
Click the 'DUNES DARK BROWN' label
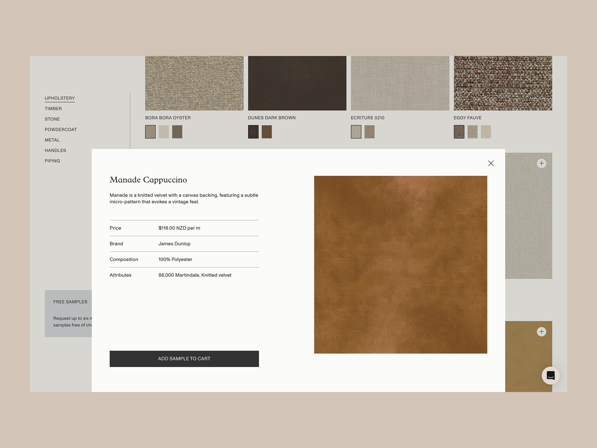[272, 118]
